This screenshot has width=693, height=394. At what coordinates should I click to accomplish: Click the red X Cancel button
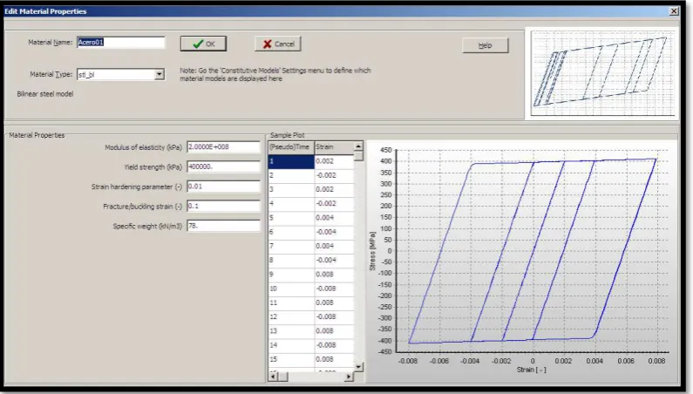(278, 44)
